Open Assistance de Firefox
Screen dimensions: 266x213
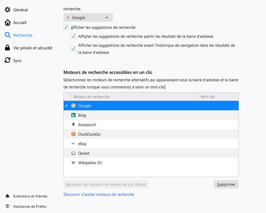click(x=30, y=206)
